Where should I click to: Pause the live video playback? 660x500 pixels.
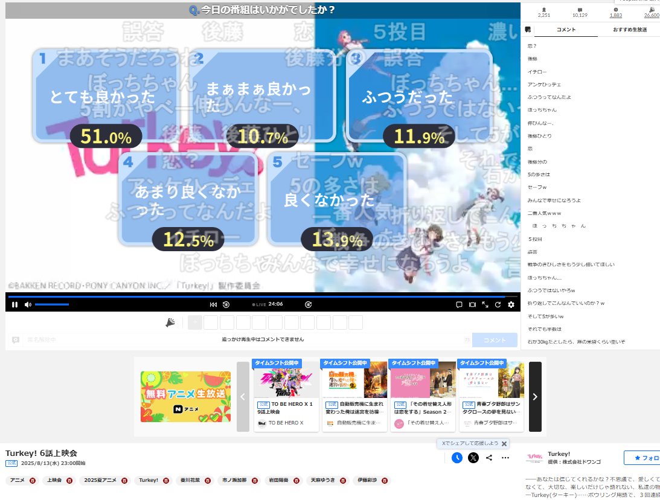(x=14, y=305)
